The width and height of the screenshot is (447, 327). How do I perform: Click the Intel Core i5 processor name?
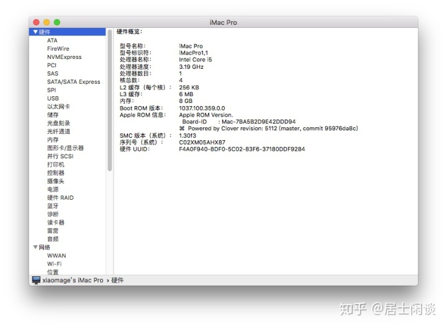pos(196,60)
